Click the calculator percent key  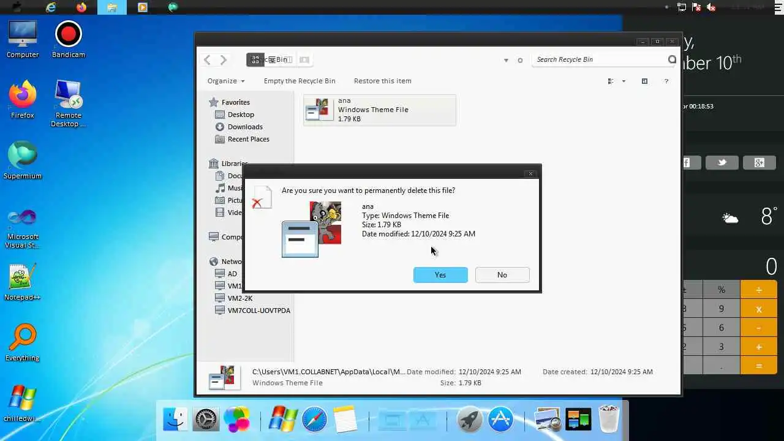click(x=722, y=290)
